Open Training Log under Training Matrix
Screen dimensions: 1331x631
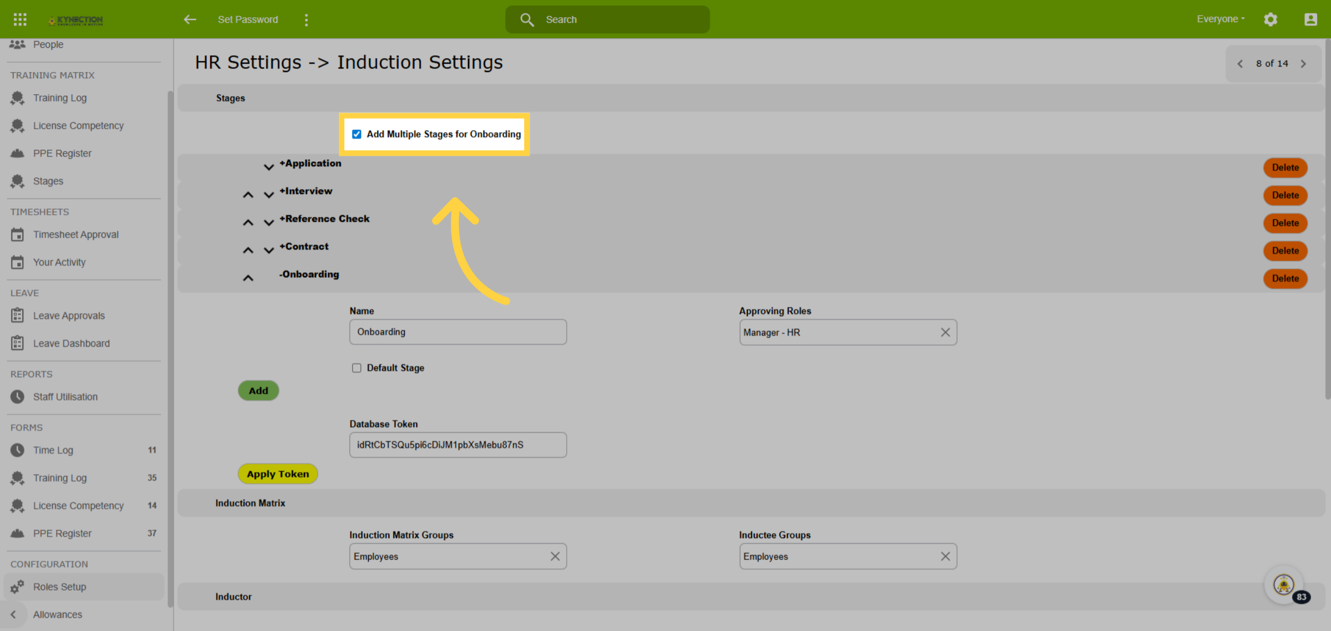60,98
